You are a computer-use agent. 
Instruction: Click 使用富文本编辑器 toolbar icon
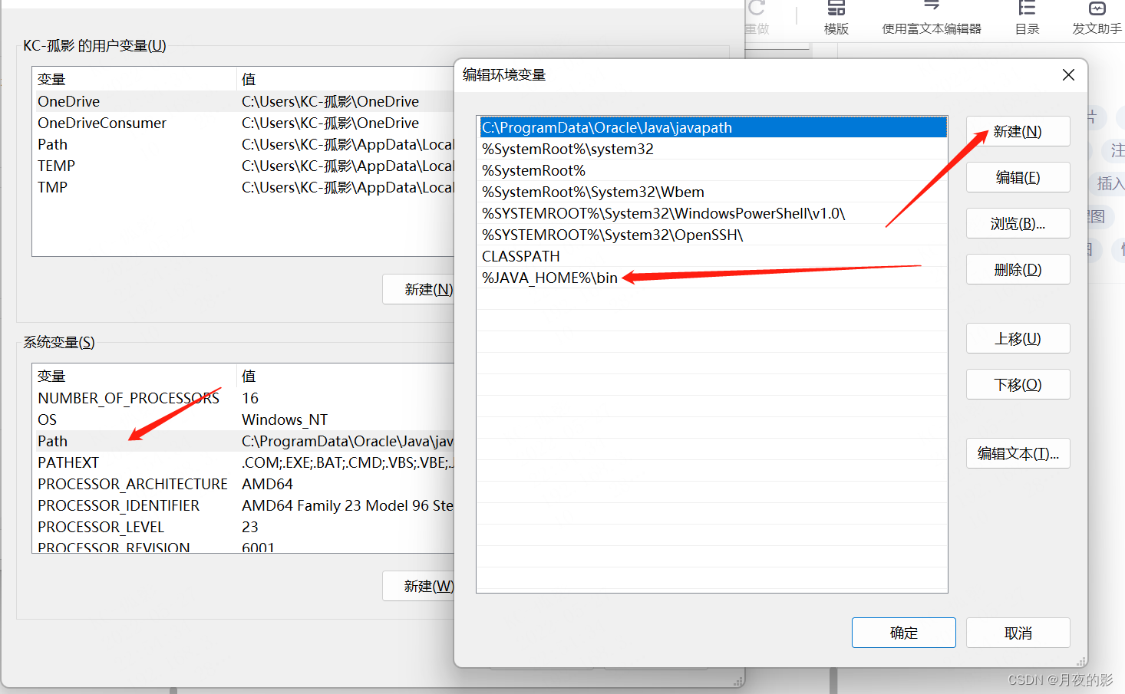coord(932,18)
